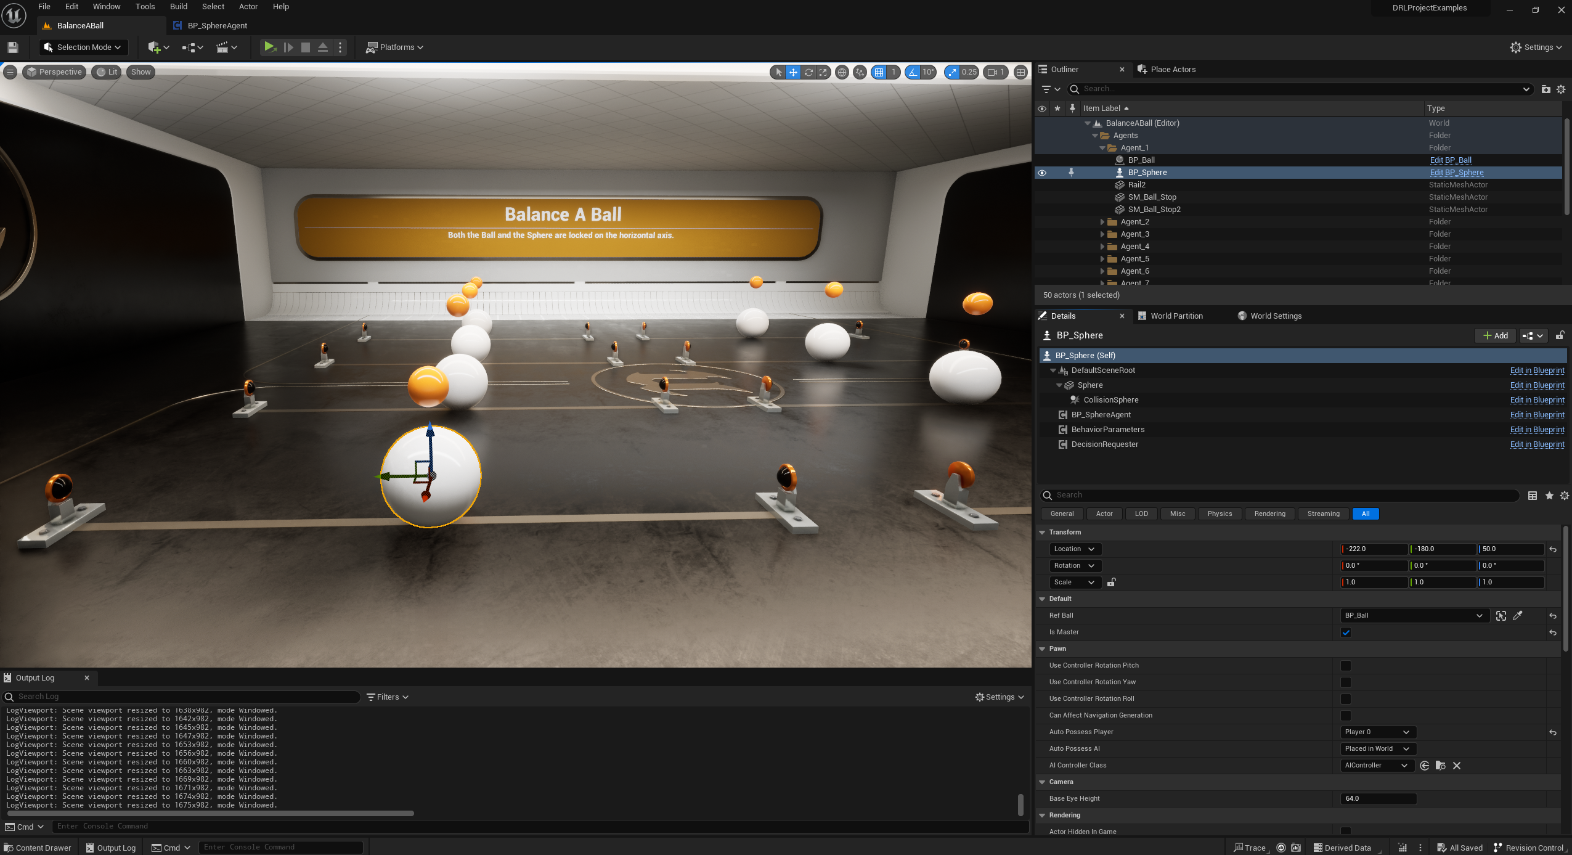Enable Use Controller Rotation Yaw

[x=1345, y=682]
